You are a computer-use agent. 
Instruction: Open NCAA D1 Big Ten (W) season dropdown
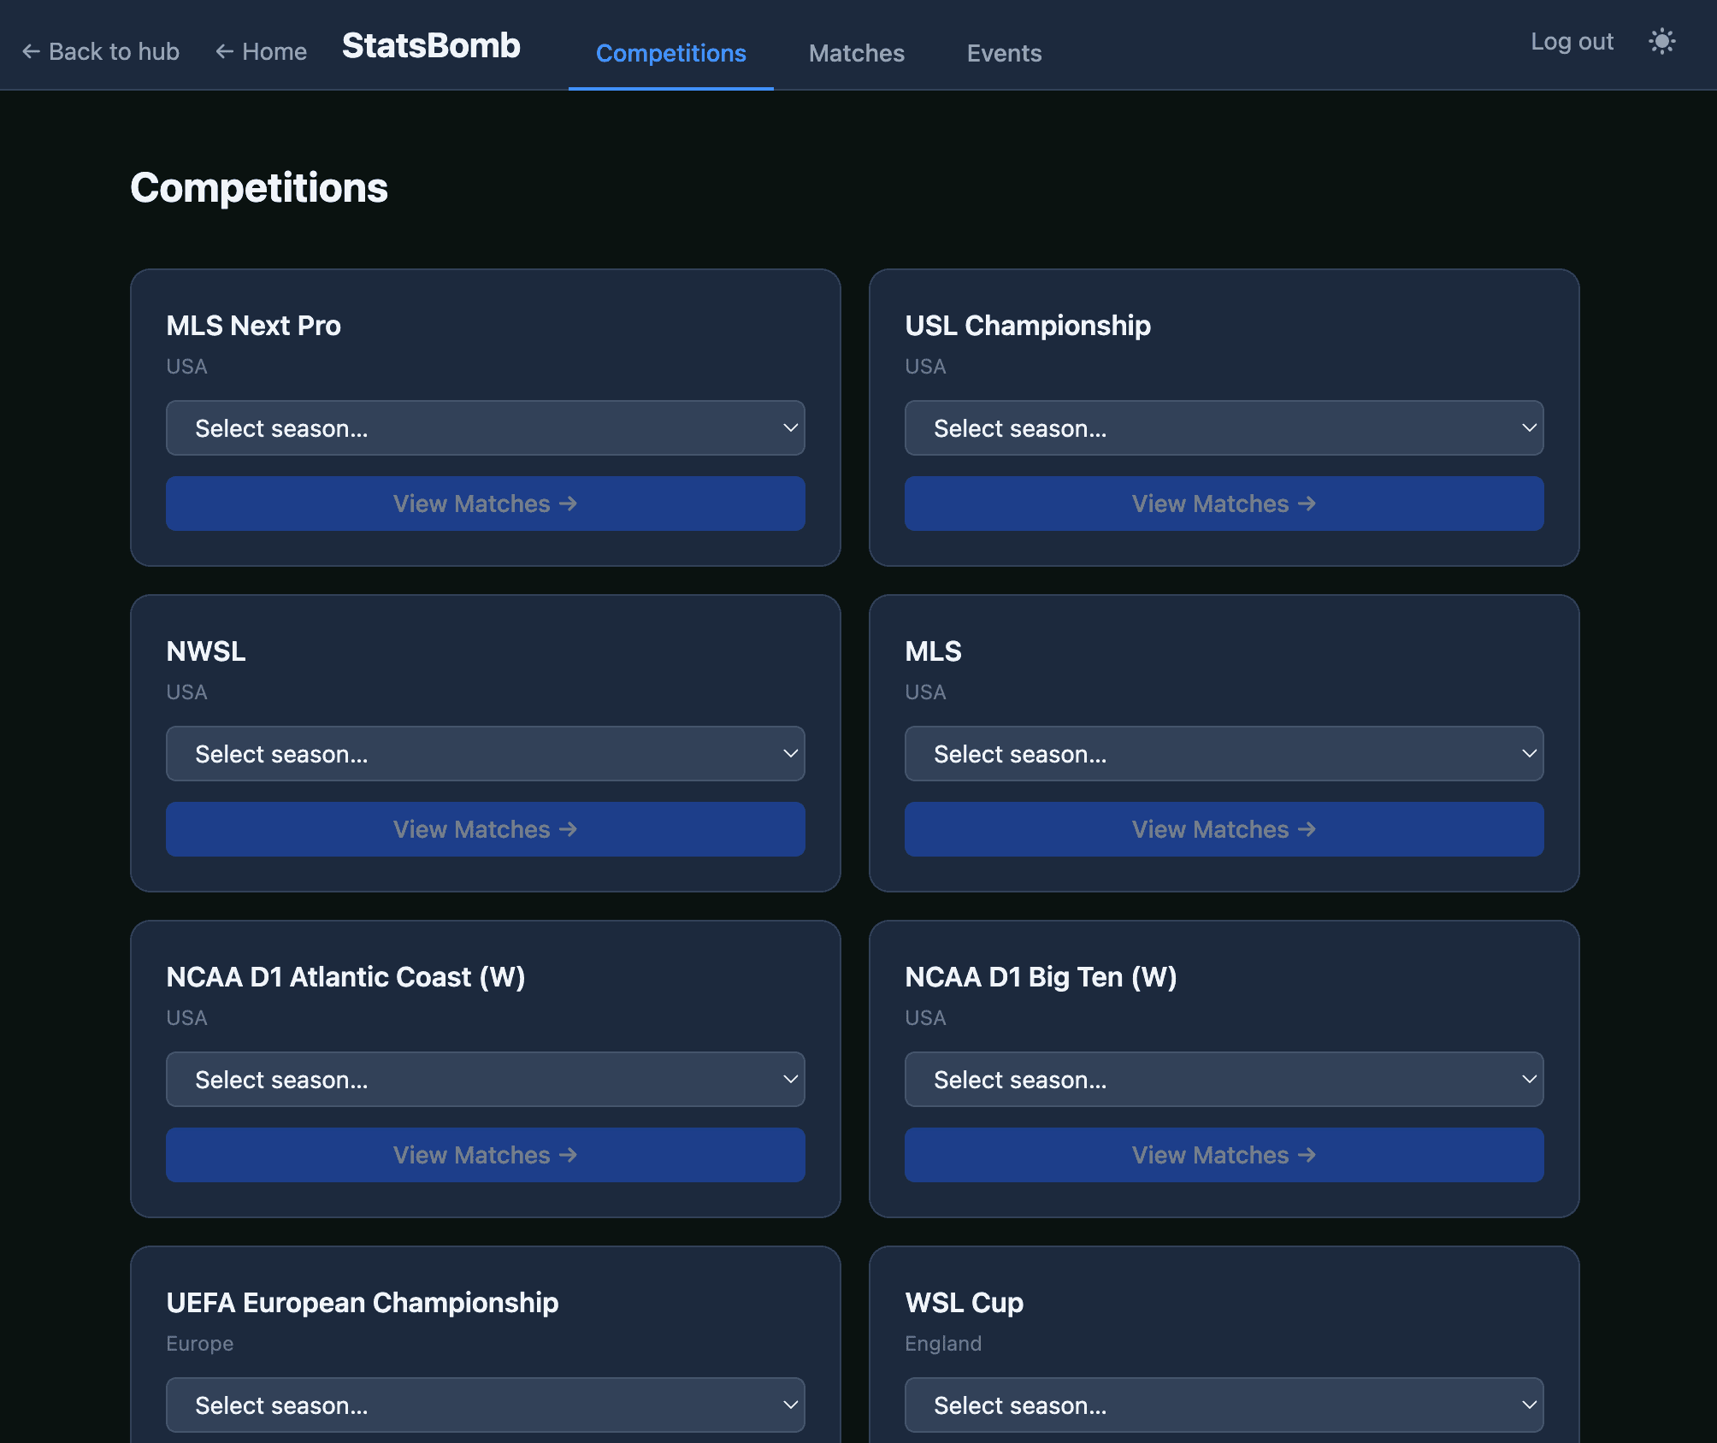click(x=1224, y=1079)
